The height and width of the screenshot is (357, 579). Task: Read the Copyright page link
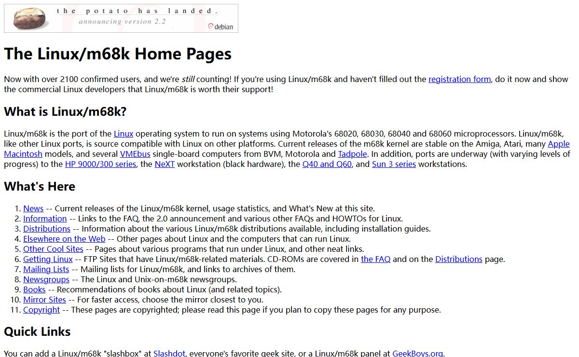(41, 310)
